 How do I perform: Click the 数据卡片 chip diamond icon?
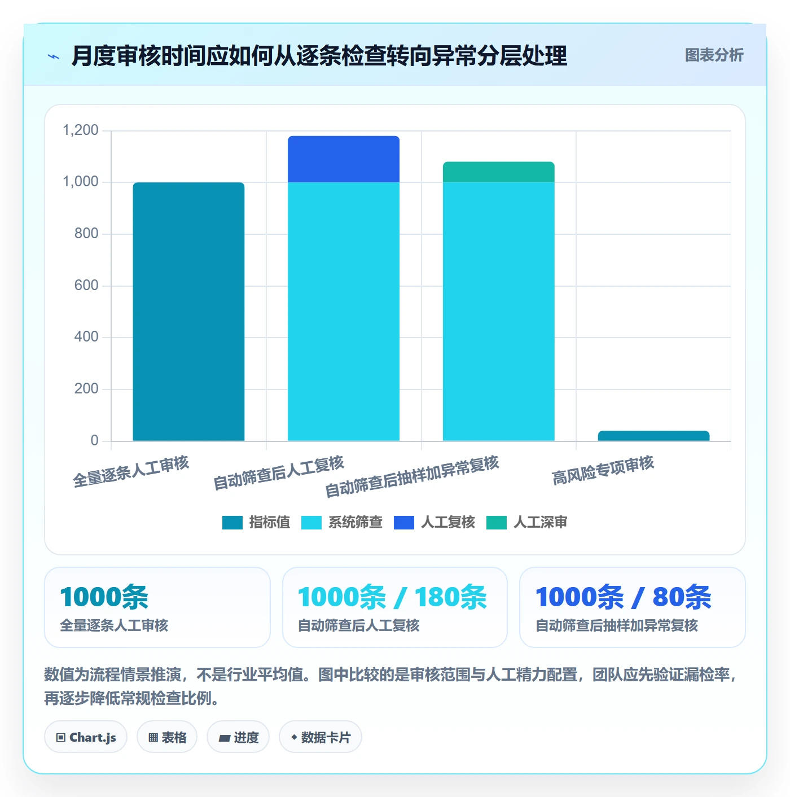coord(294,737)
